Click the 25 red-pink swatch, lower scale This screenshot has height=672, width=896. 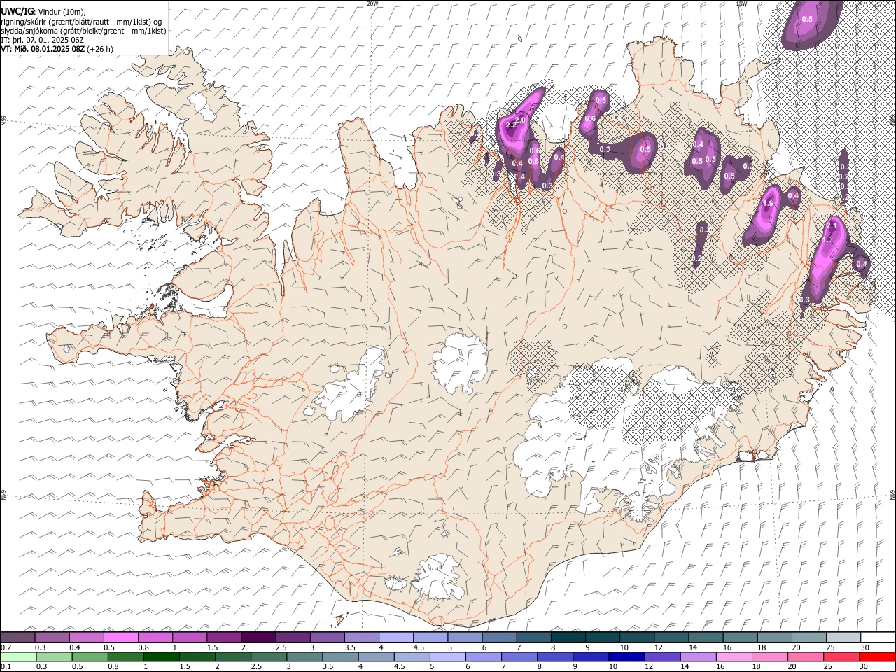[841, 657]
